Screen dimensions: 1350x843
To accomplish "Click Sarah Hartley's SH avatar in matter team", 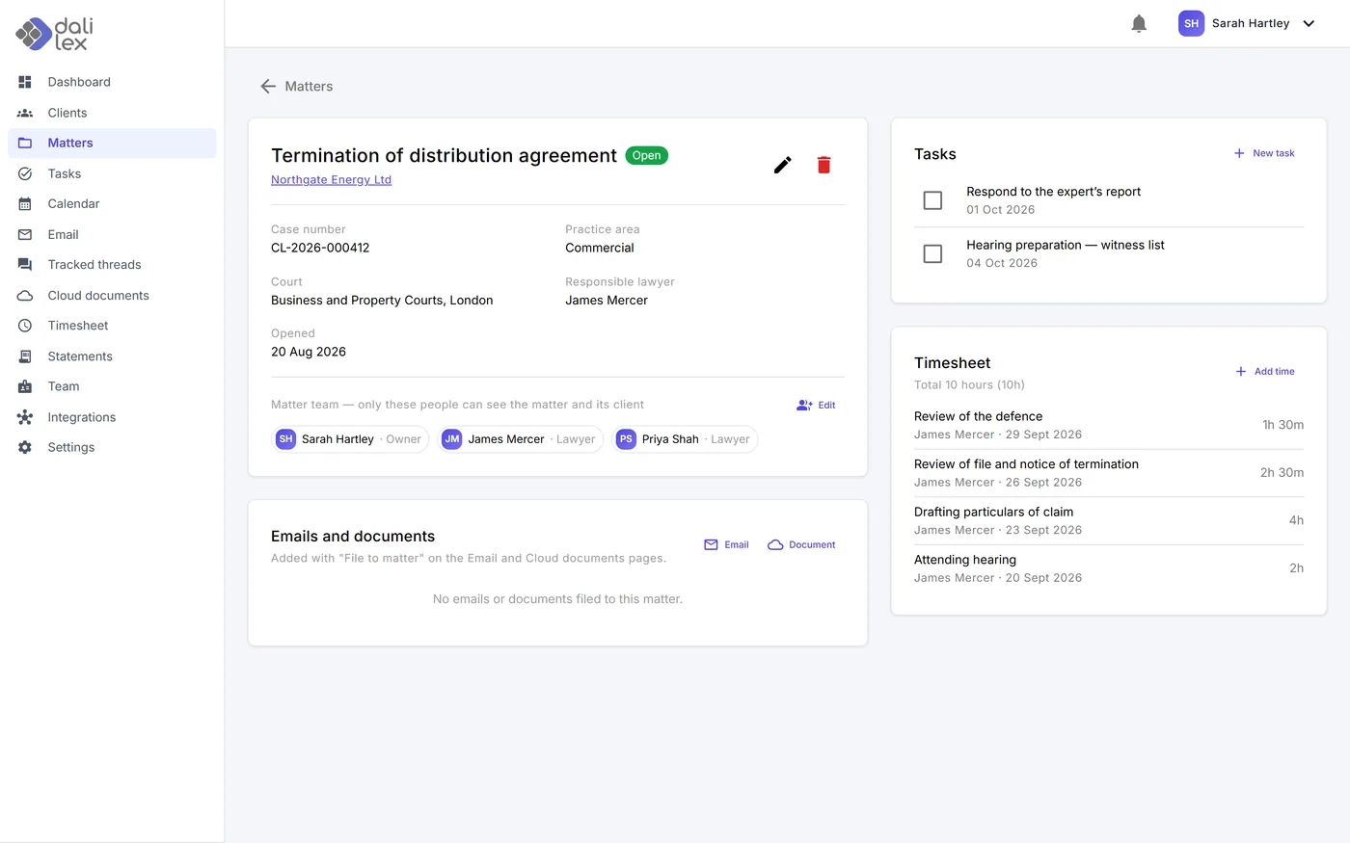I will [x=285, y=439].
